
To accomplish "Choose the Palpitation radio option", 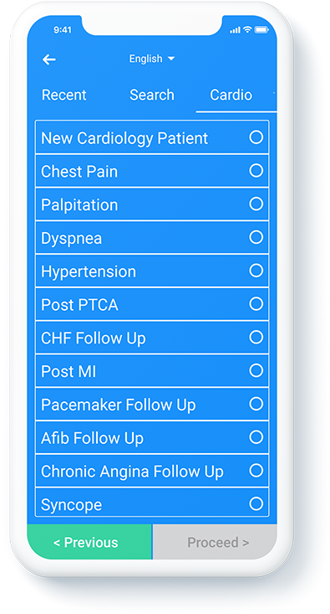I will [256, 204].
